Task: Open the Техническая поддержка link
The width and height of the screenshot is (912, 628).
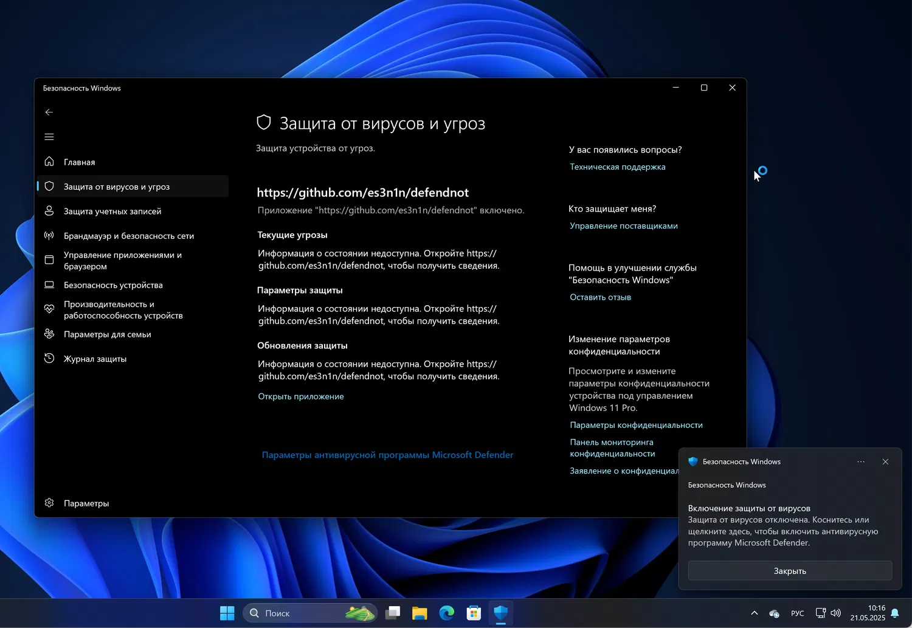Action: [x=617, y=167]
